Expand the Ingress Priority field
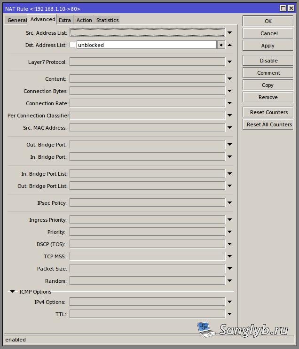 [230, 220]
